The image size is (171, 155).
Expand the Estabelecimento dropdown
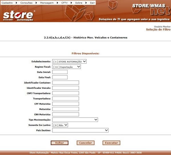(69, 61)
